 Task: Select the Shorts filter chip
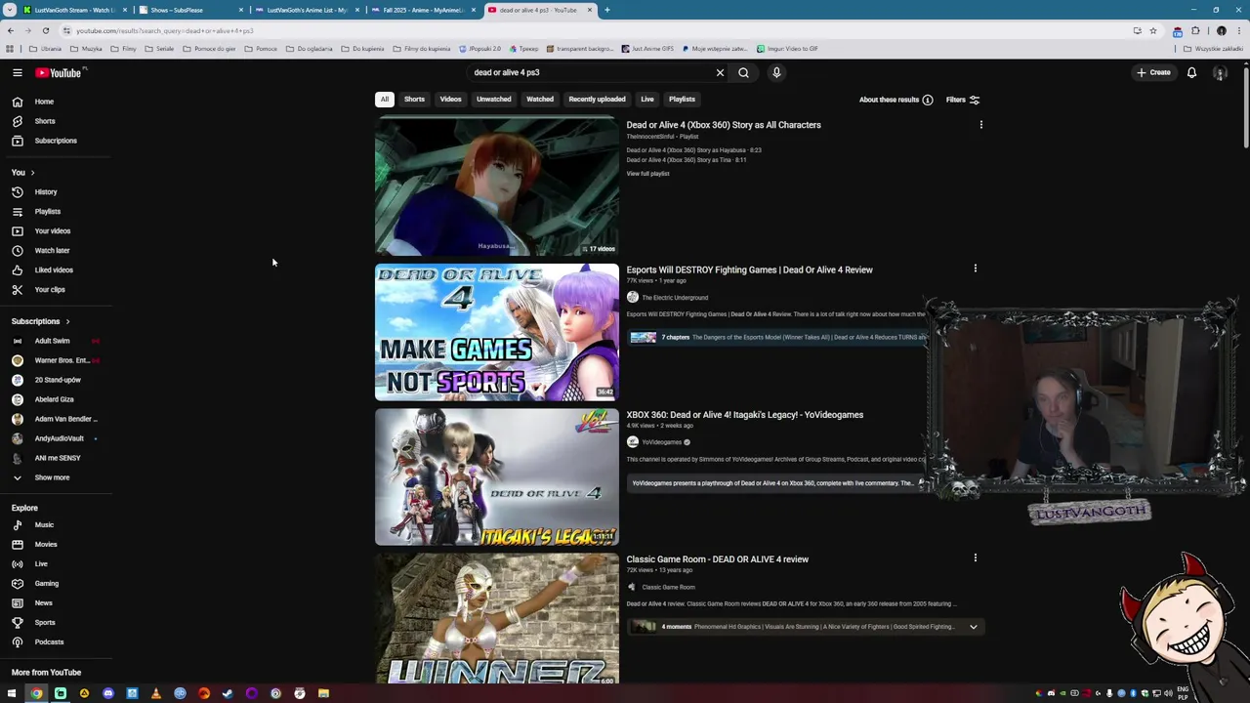click(x=414, y=99)
